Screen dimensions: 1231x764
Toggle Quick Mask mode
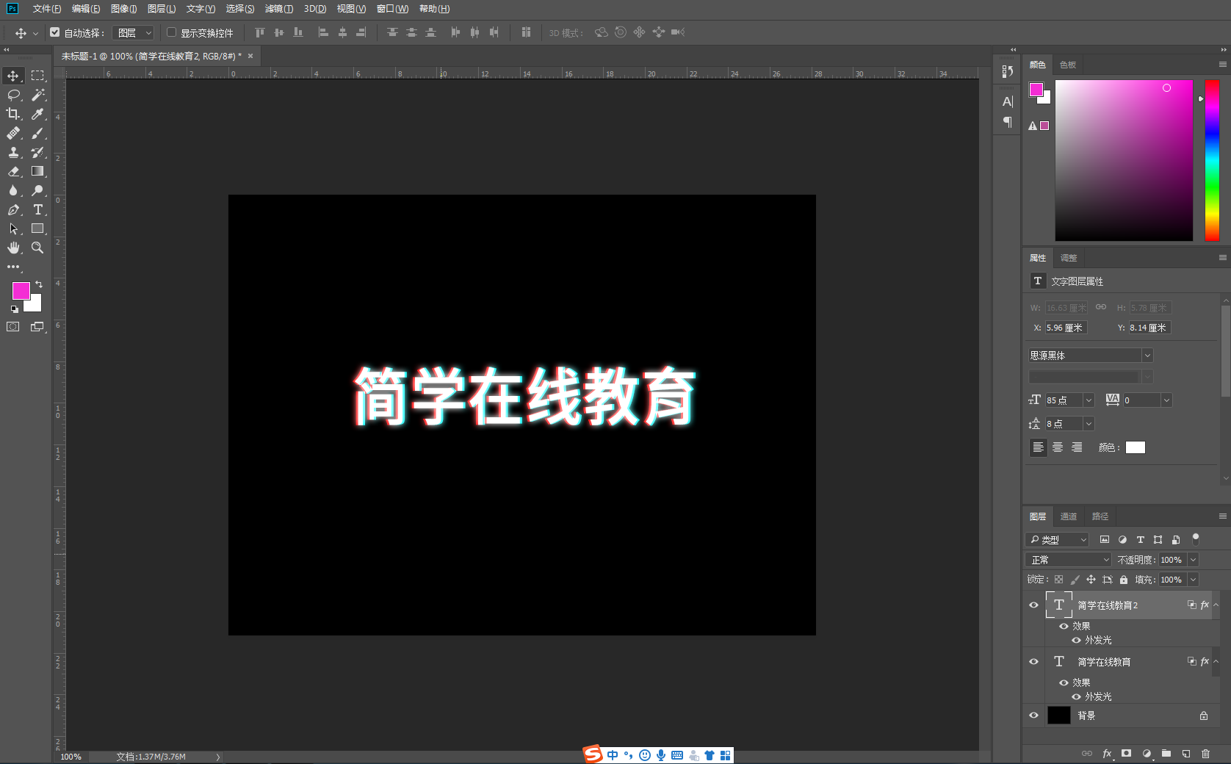click(x=13, y=327)
